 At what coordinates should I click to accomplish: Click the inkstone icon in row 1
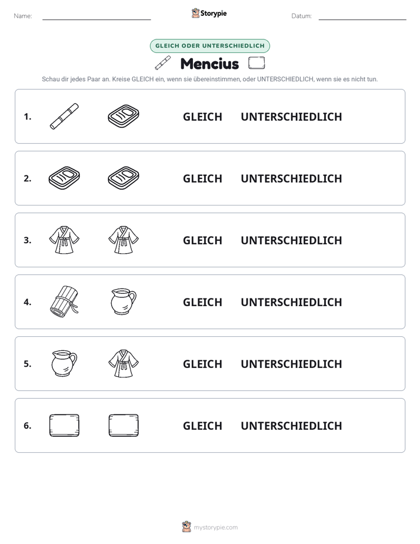(124, 116)
